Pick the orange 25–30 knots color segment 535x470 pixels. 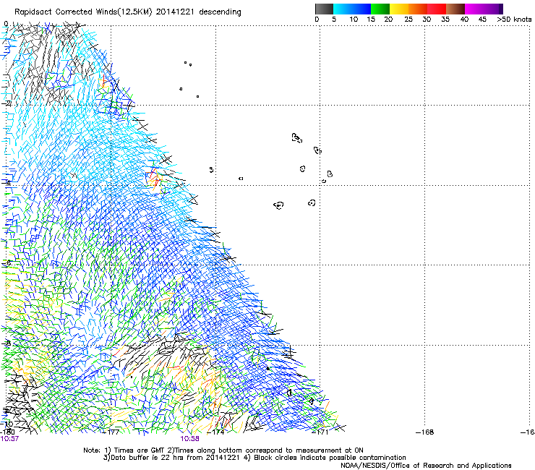418,9
